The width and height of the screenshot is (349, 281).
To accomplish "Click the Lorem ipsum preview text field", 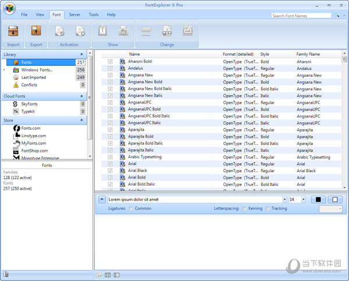I will 195,200.
